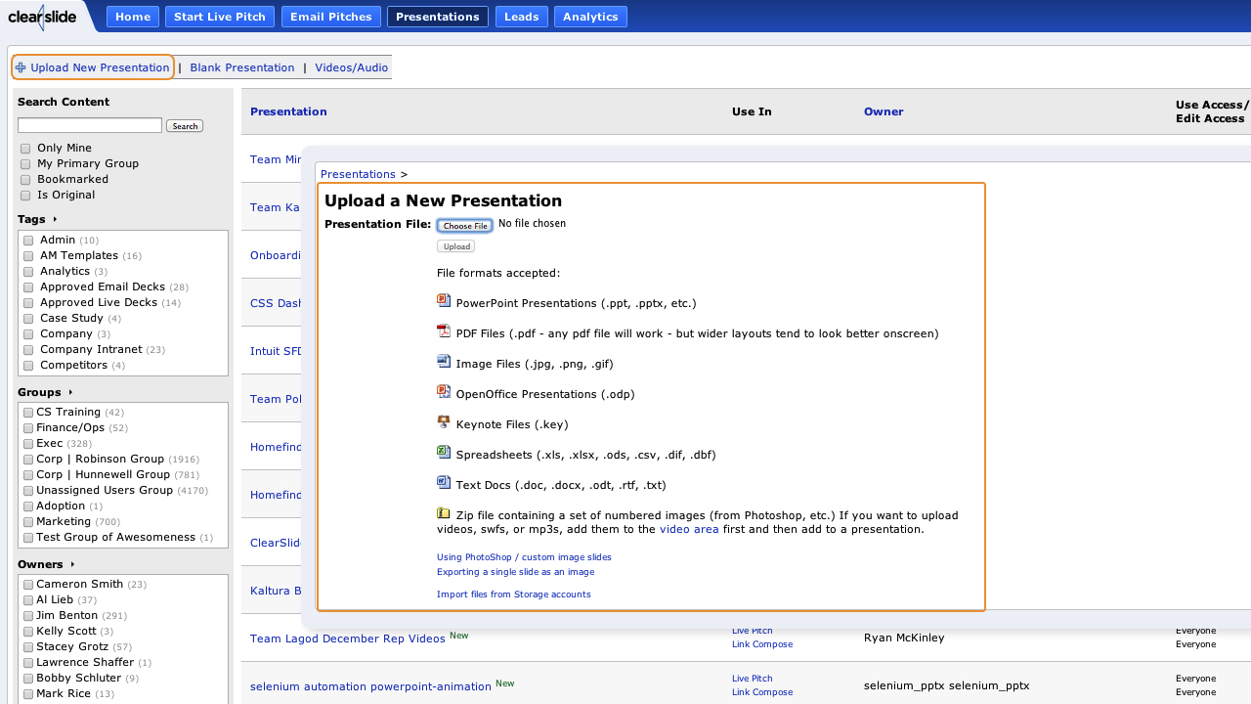This screenshot has height=704, width=1251.
Task: Click the Spreadsheets file icon
Action: click(444, 453)
